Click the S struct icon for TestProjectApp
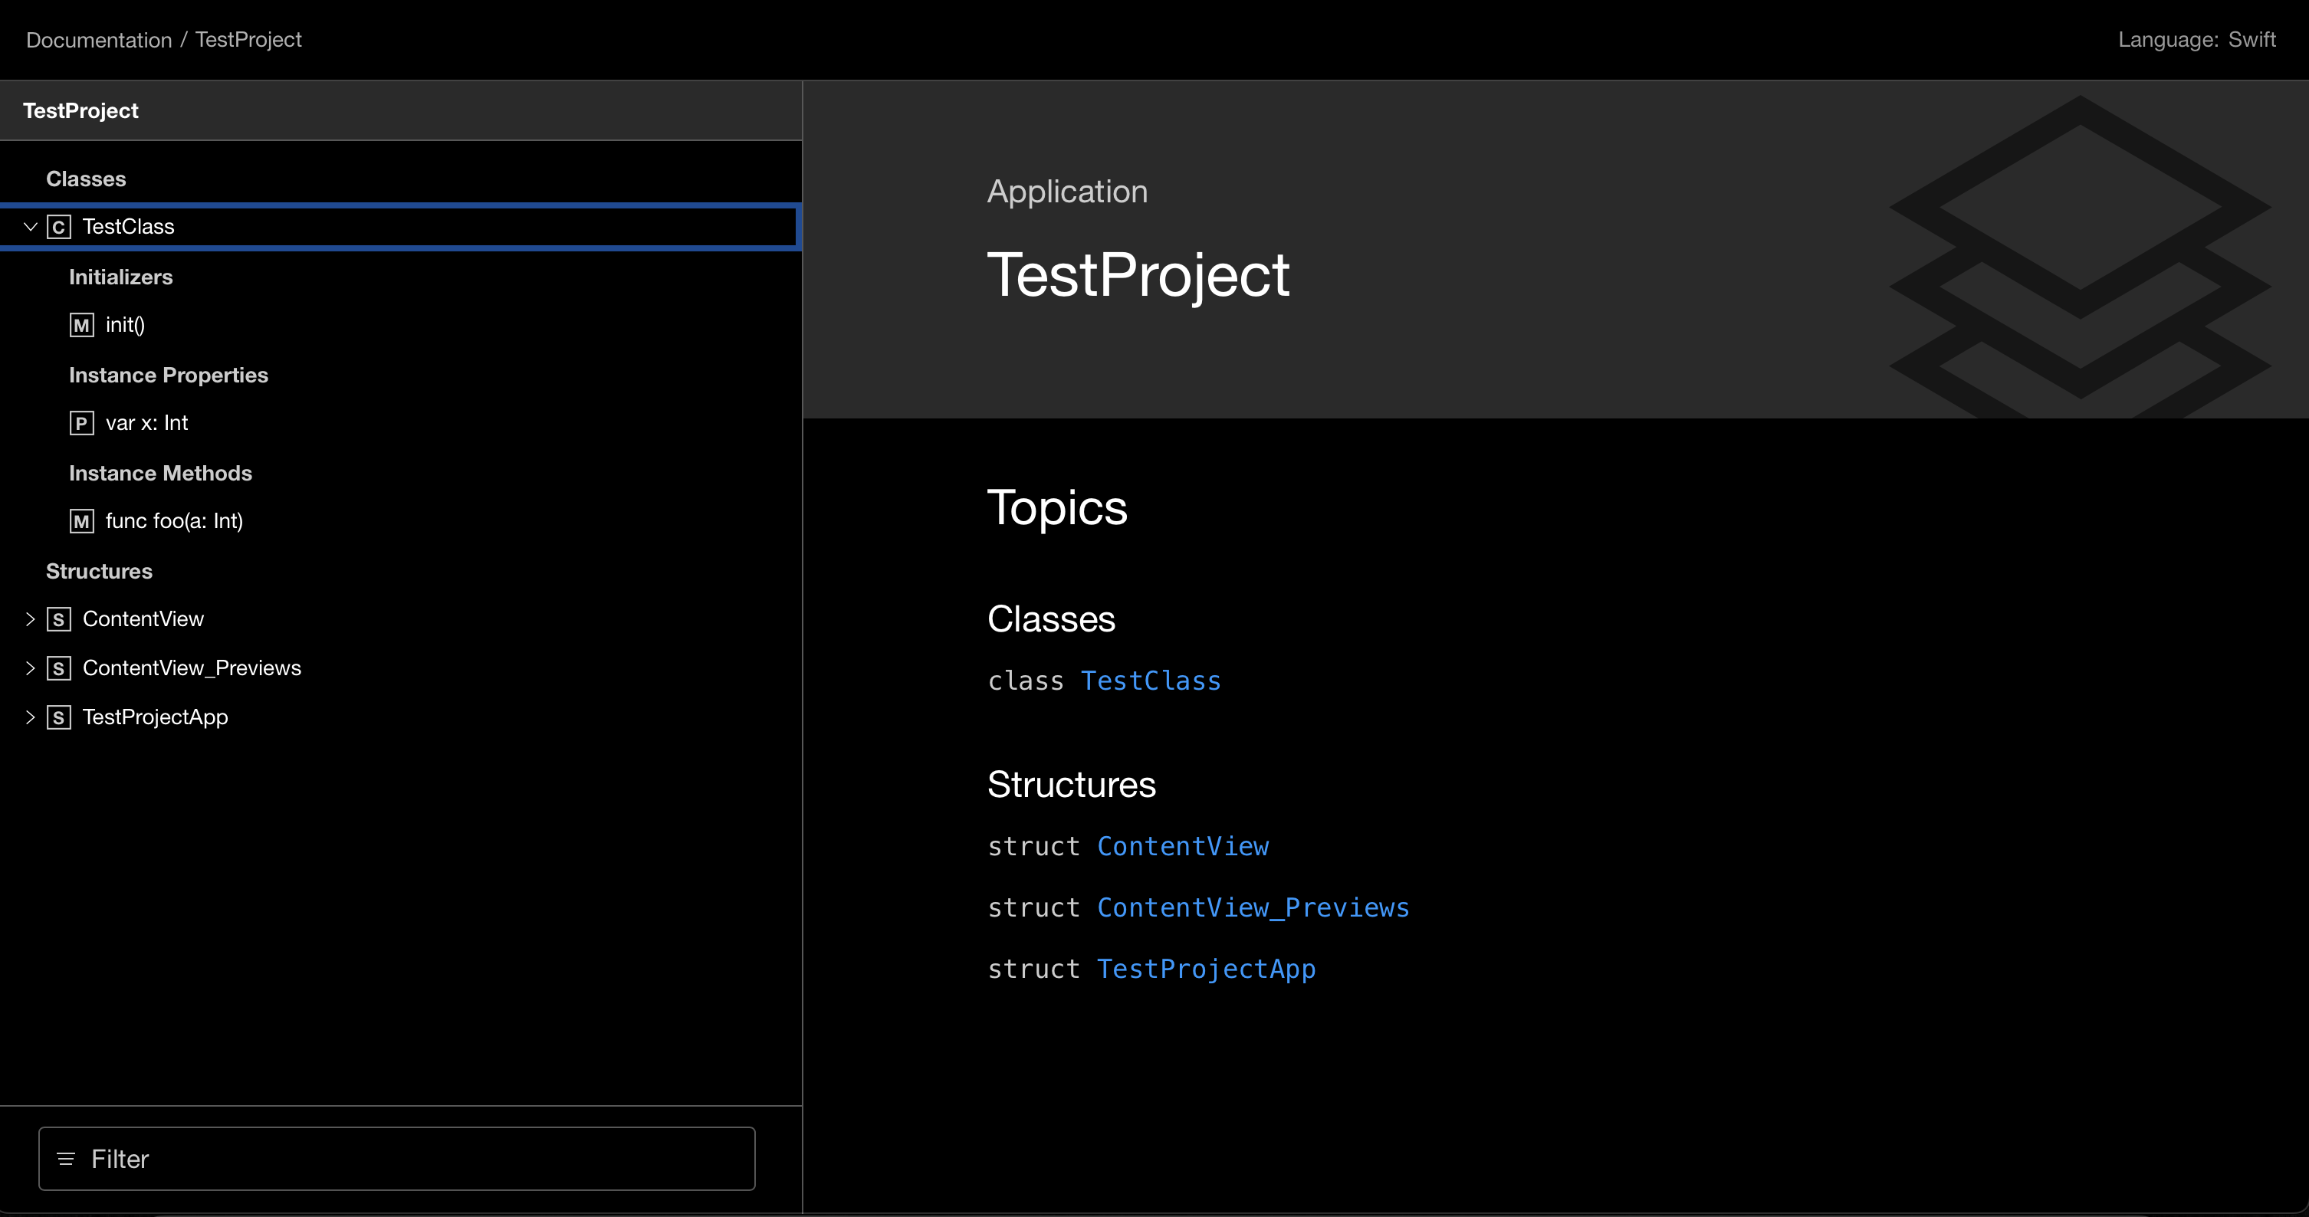Viewport: 2309px width, 1217px height. [x=60, y=716]
